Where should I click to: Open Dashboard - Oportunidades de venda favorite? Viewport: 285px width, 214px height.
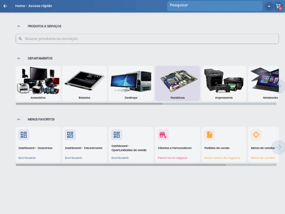coord(131,145)
